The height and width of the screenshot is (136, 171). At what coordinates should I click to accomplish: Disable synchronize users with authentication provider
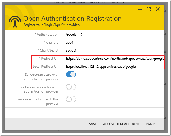coord(71,75)
